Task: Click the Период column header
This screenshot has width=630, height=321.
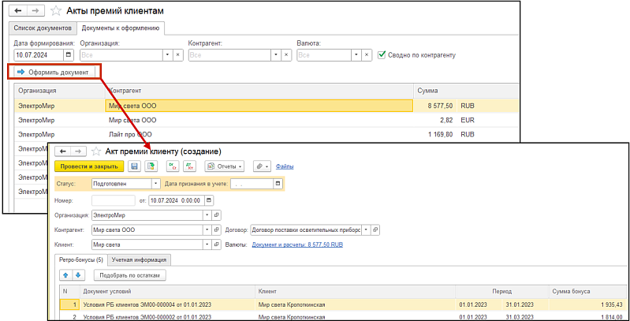Action: pyautogui.click(x=501, y=292)
